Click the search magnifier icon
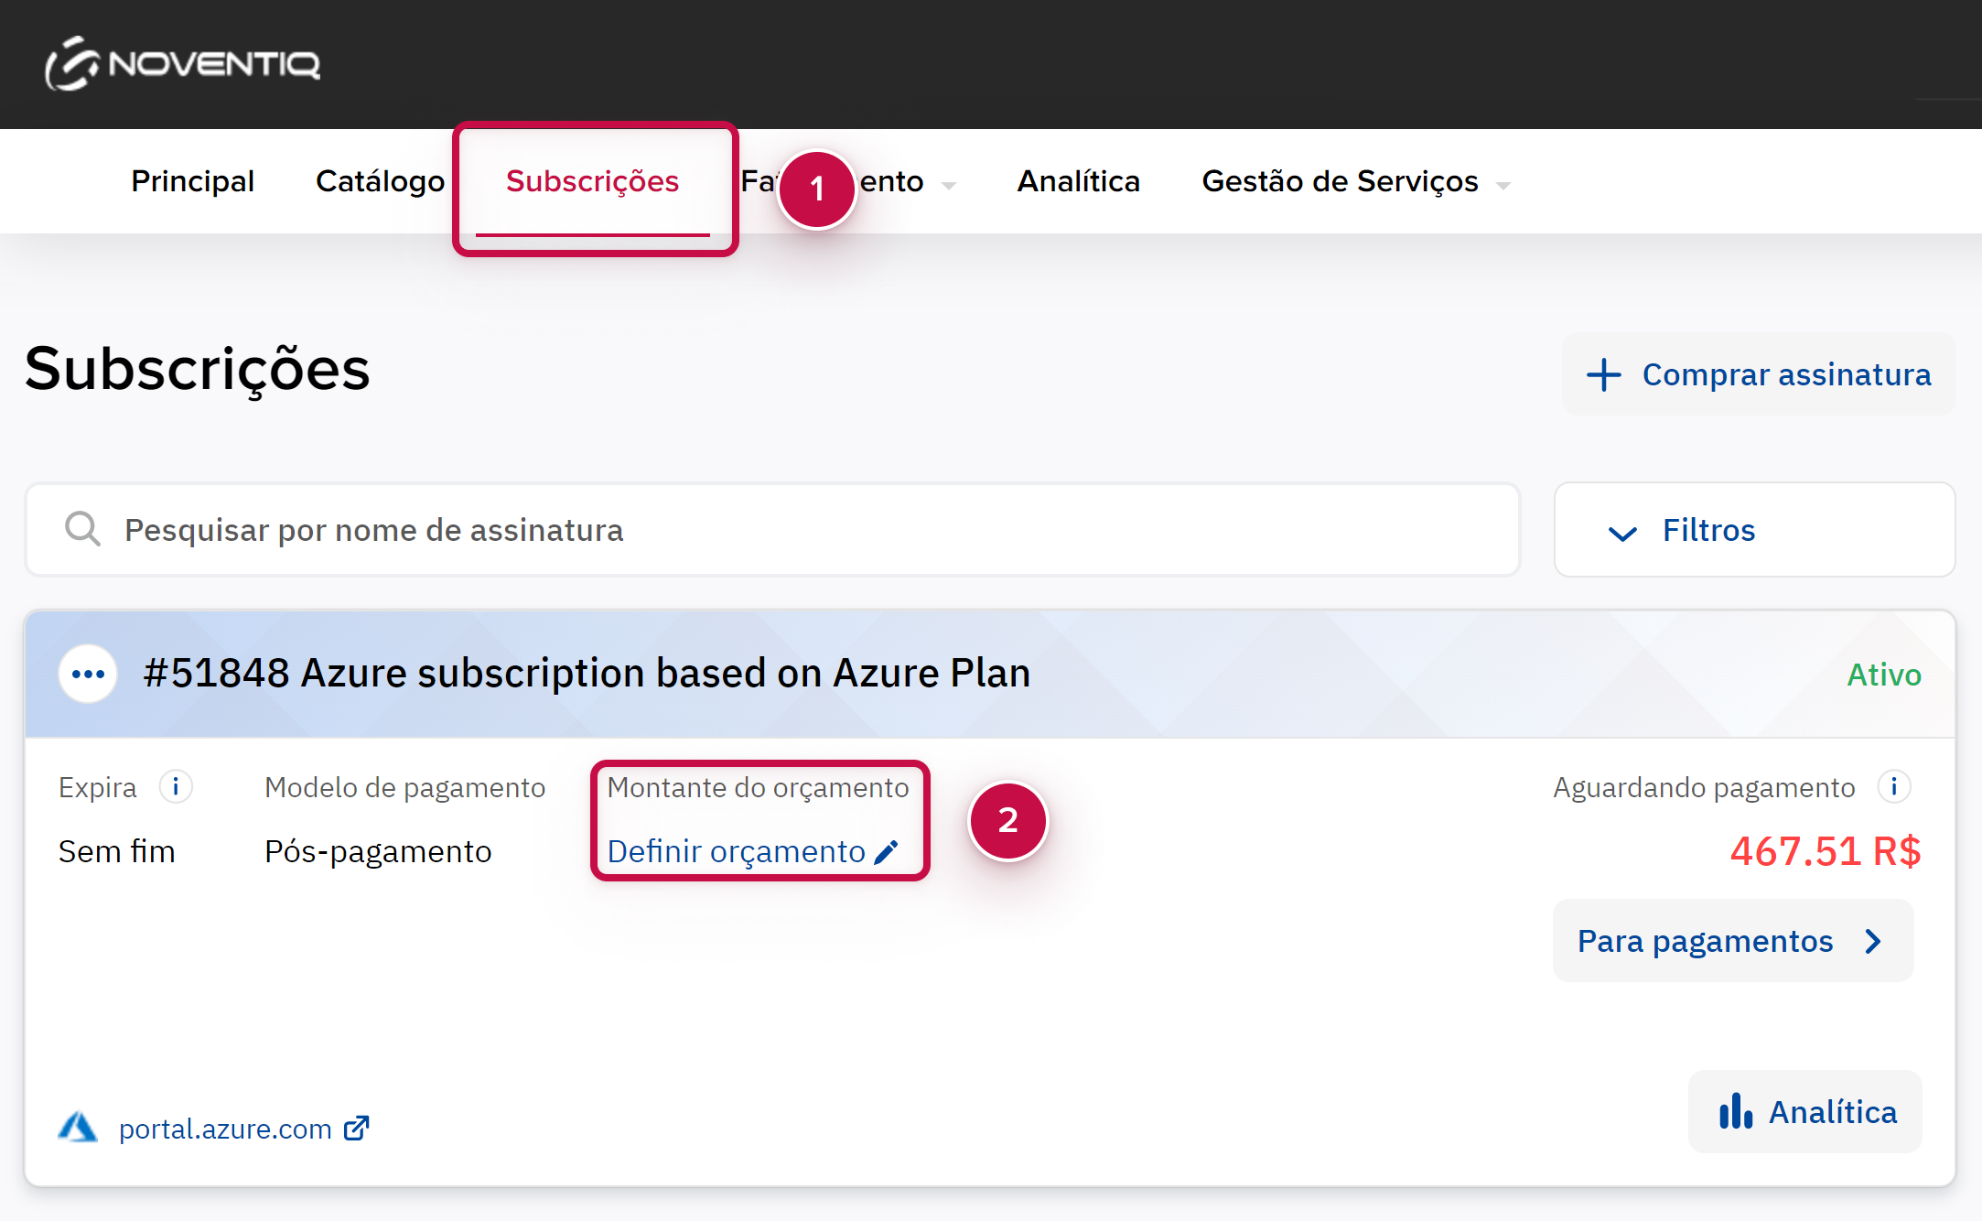Screen dimensions: 1982x1221 (x=82, y=530)
